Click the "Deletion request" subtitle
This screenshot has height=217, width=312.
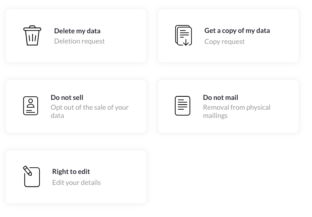[79, 41]
